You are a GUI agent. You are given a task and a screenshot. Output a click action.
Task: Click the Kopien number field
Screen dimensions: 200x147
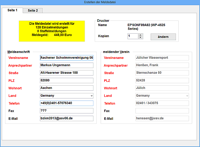pyautogui.click(x=133, y=36)
